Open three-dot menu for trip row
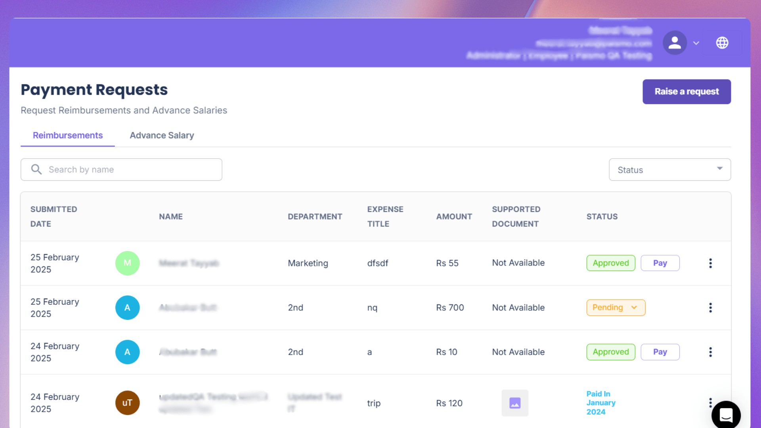 point(710,400)
